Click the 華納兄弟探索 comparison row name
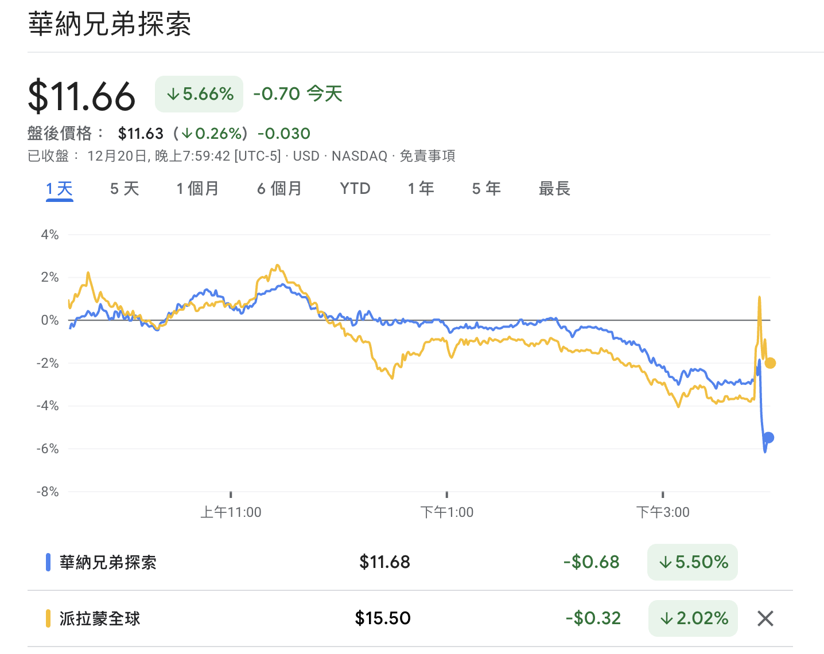Image resolution: width=824 pixels, height=654 pixels. coord(108,562)
